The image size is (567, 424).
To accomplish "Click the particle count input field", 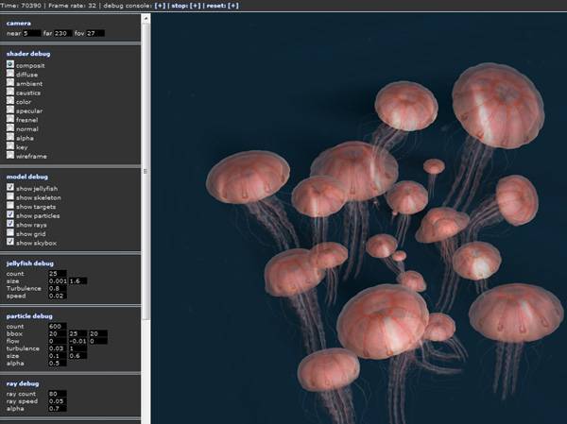I will click(58, 326).
